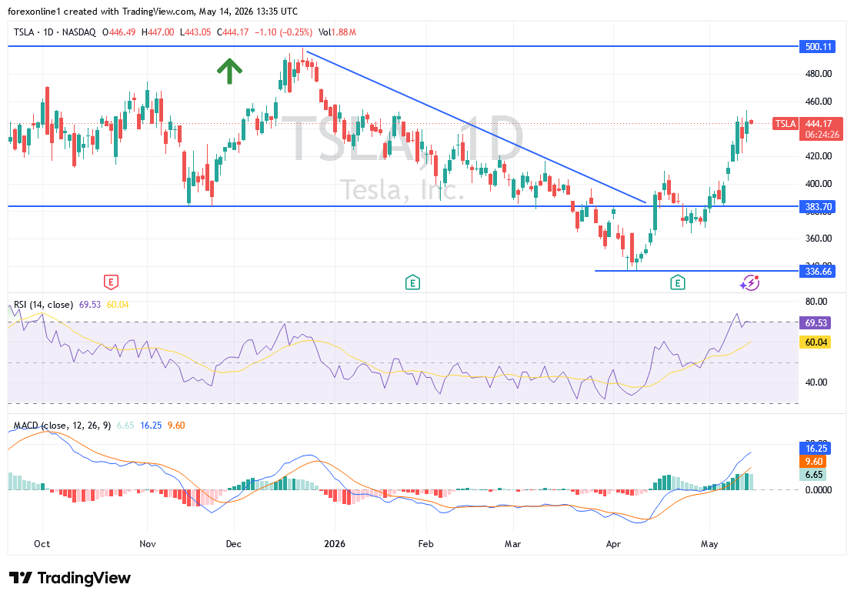Click the RSI (14, close) indicator title
854x601 pixels.
(43, 305)
